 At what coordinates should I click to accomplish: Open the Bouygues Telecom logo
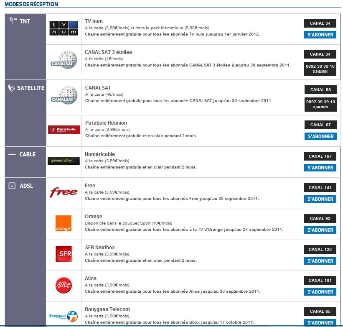64,316
